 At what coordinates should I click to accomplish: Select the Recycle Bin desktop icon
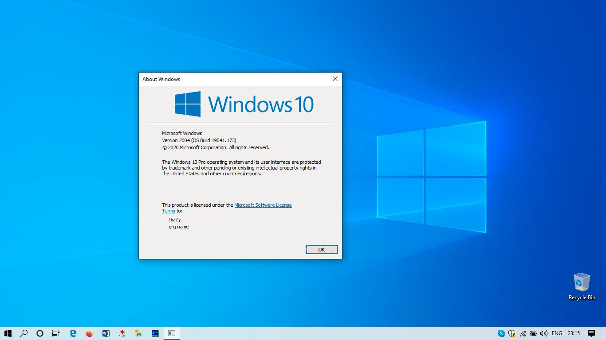tap(582, 287)
